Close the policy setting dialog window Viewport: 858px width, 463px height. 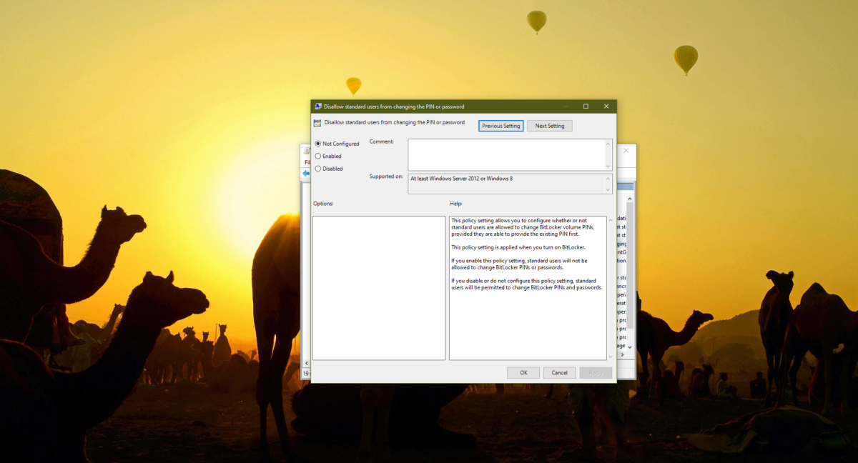[606, 106]
